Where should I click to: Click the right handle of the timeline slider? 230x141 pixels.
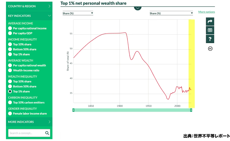click(x=191, y=110)
